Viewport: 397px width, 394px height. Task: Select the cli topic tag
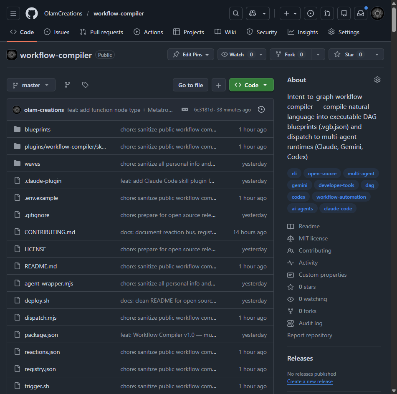(x=294, y=174)
